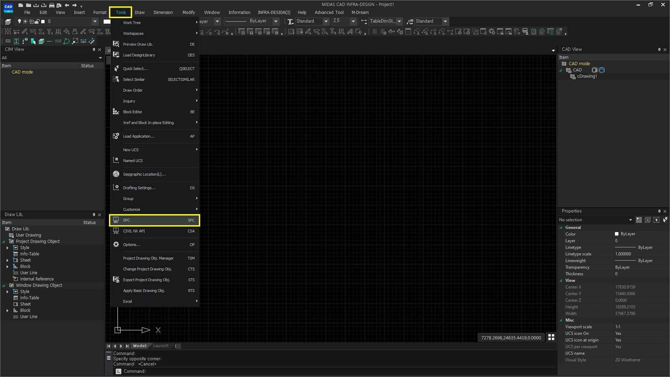Click the Color ByLayer swatch in Properties

[x=616, y=234]
